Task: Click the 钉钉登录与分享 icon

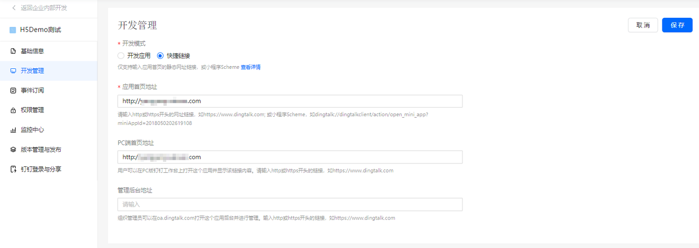Action: [13, 169]
